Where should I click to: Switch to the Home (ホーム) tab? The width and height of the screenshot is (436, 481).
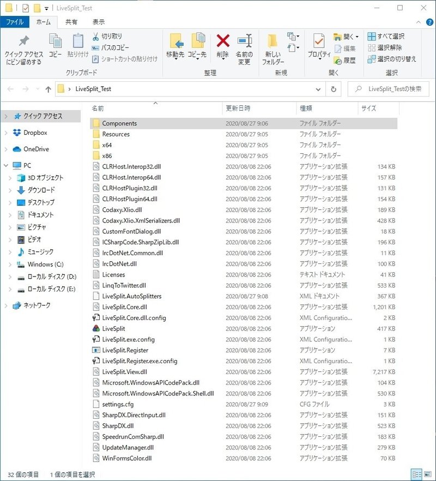(43, 22)
